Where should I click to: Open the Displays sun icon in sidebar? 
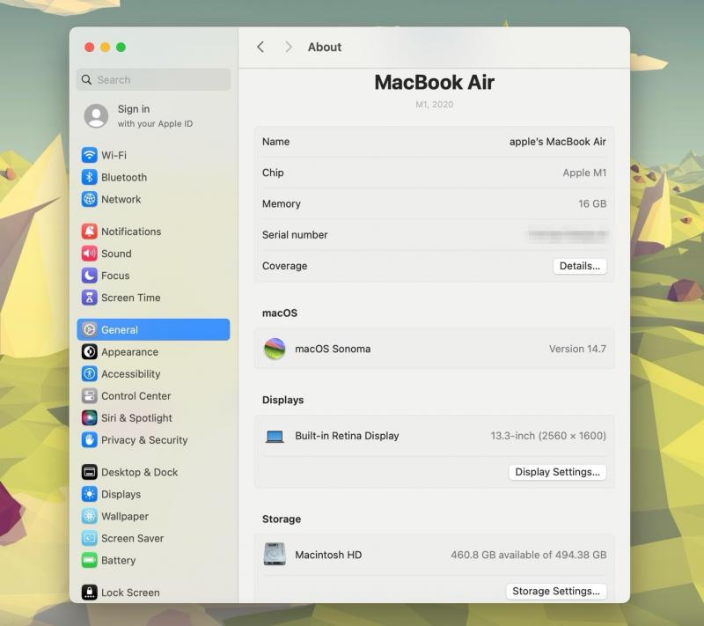pos(90,494)
